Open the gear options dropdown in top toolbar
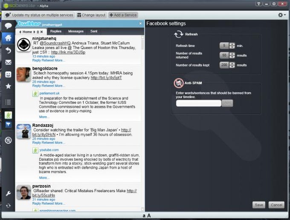The width and height of the screenshot is (290, 220). coord(281,15)
